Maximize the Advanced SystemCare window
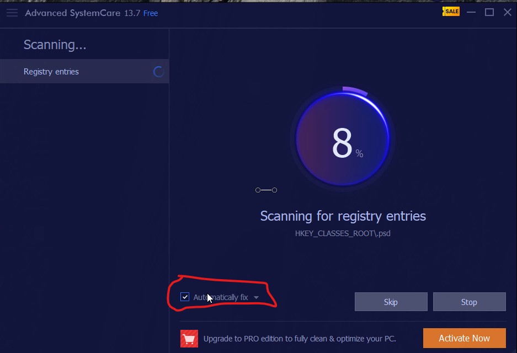The image size is (517, 353). pyautogui.click(x=489, y=13)
